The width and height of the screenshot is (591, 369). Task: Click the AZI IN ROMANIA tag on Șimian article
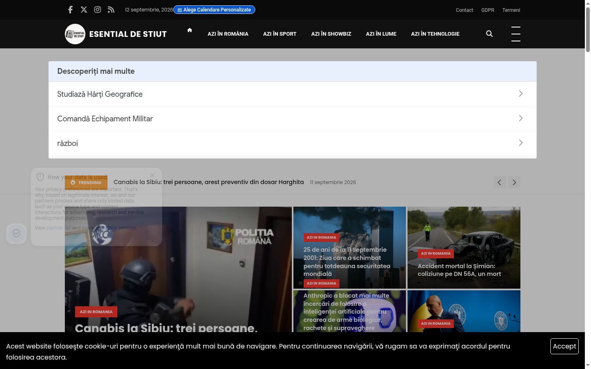click(x=435, y=253)
